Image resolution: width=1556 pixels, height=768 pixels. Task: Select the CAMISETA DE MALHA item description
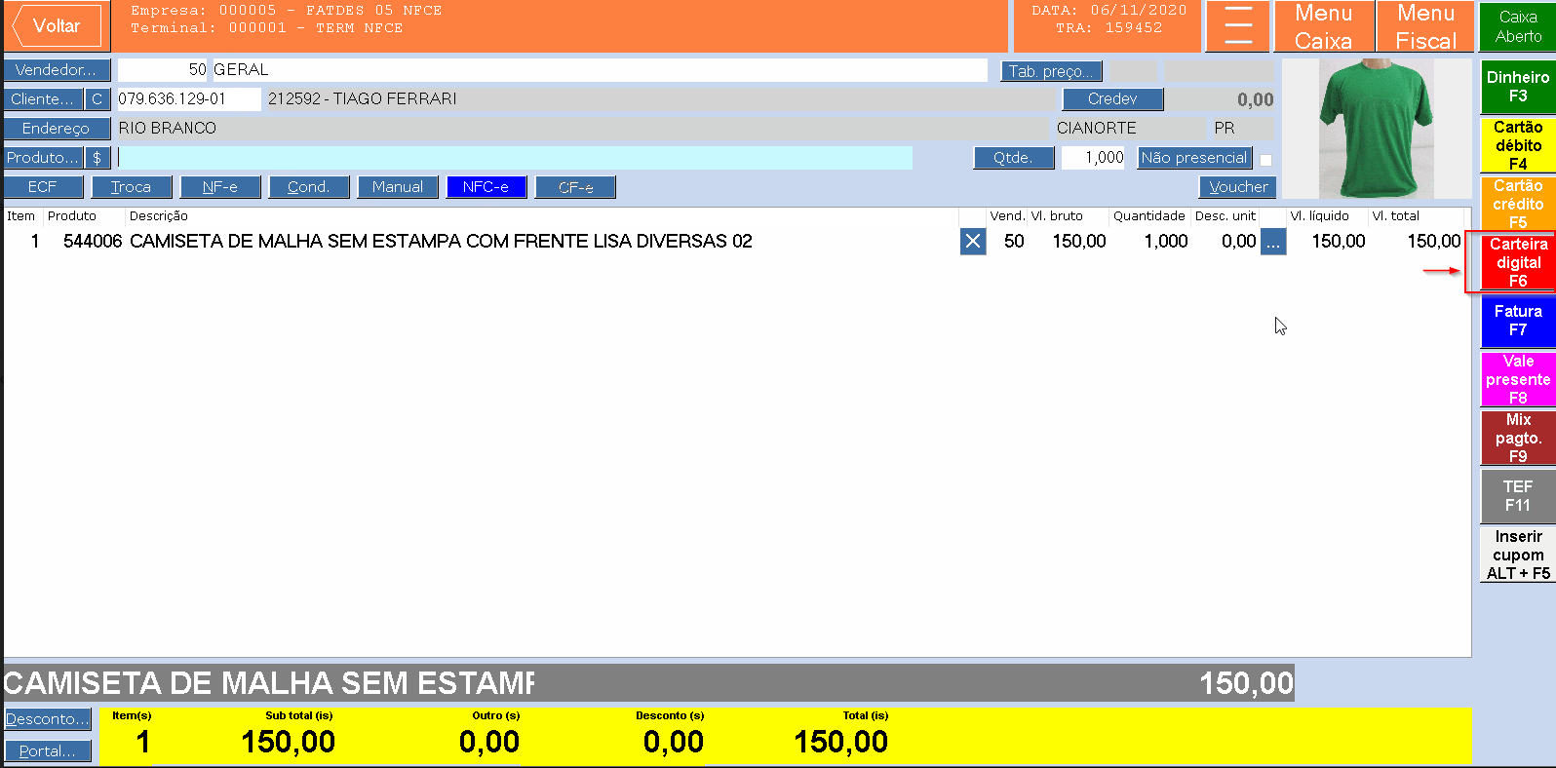point(441,242)
